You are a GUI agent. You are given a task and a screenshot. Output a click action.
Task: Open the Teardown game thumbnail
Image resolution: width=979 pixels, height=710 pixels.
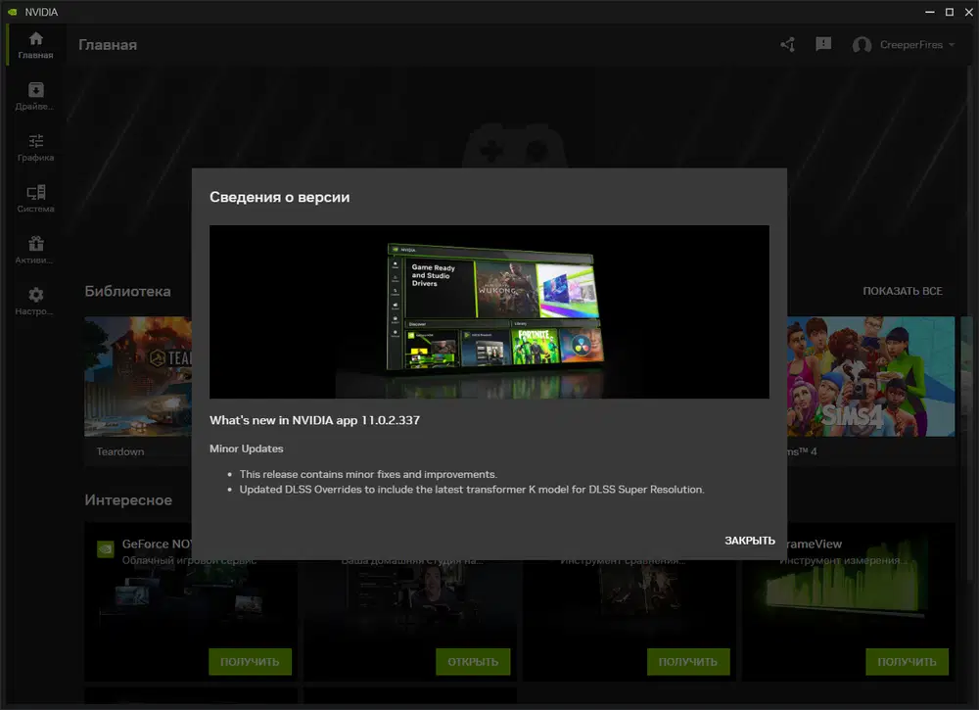(138, 376)
